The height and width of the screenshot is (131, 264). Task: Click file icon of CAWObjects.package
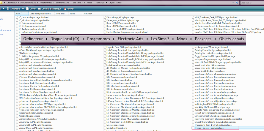[x=17, y=53]
